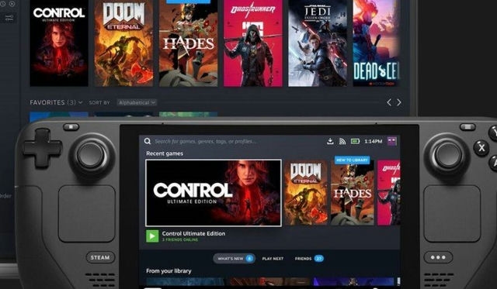Switch to the Friends tab
497x289 pixels.
(x=309, y=258)
